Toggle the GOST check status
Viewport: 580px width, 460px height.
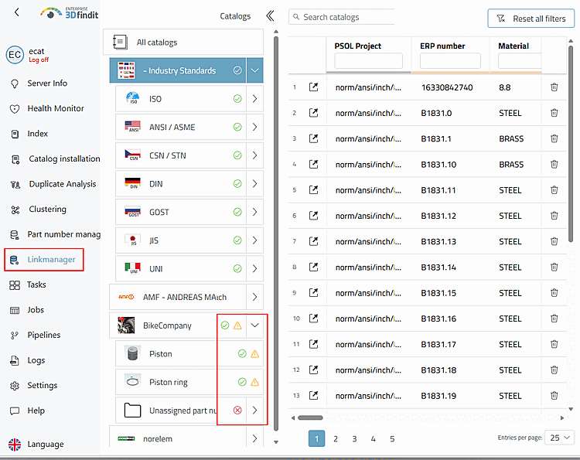pyautogui.click(x=237, y=212)
